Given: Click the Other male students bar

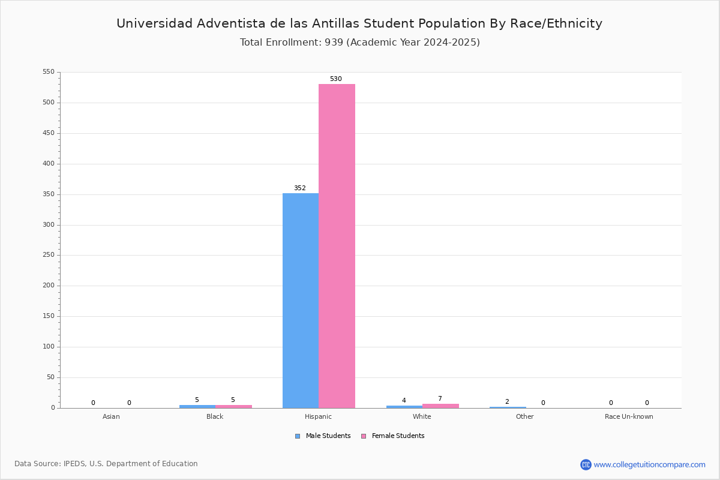Looking at the screenshot, I should pos(508,407).
